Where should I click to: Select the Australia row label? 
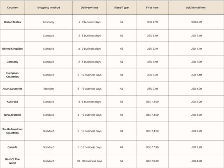(x=12, y=102)
